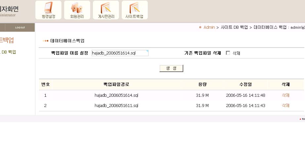Open the 게시판관리 board management icon
The width and height of the screenshot is (305, 145).
pyautogui.click(x=106, y=10)
